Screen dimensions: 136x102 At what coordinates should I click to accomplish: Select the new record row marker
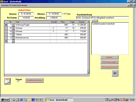pos(6,41)
